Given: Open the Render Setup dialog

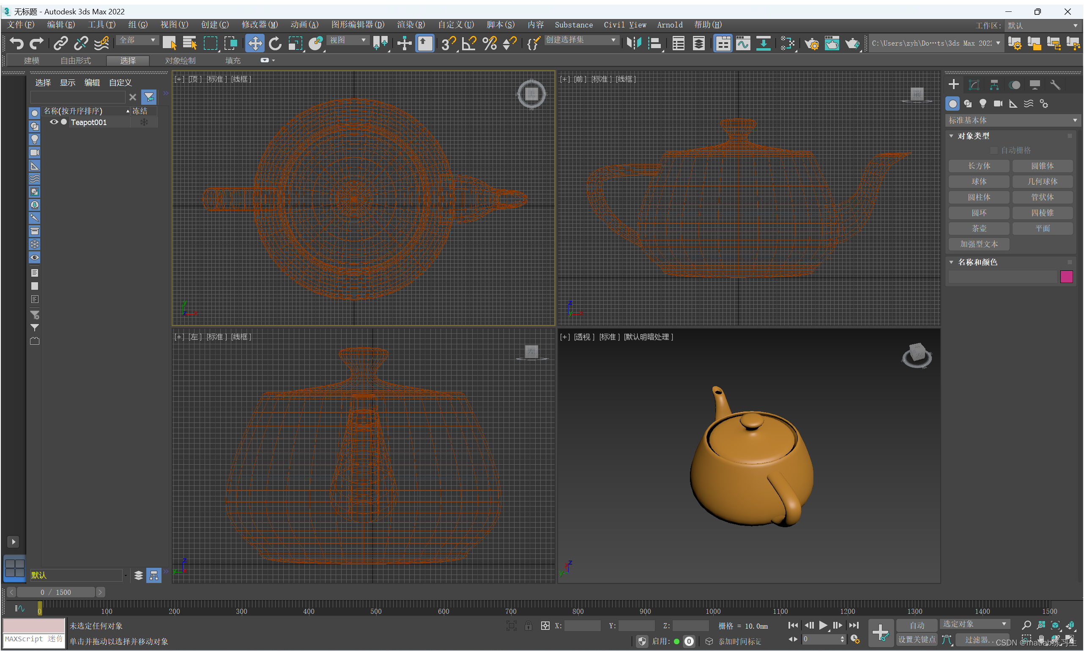Looking at the screenshot, I should click(x=812, y=43).
